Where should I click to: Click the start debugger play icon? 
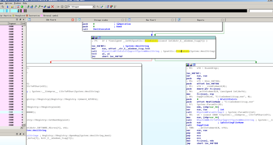[58, 7]
